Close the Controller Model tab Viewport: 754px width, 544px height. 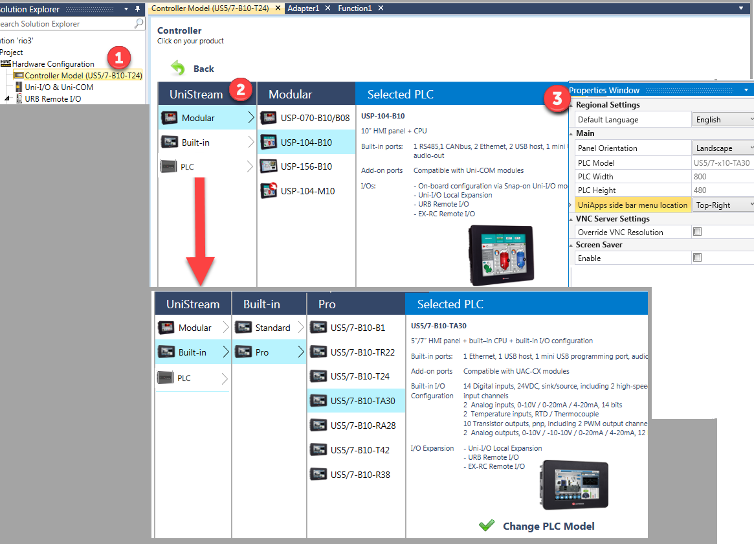278,8
